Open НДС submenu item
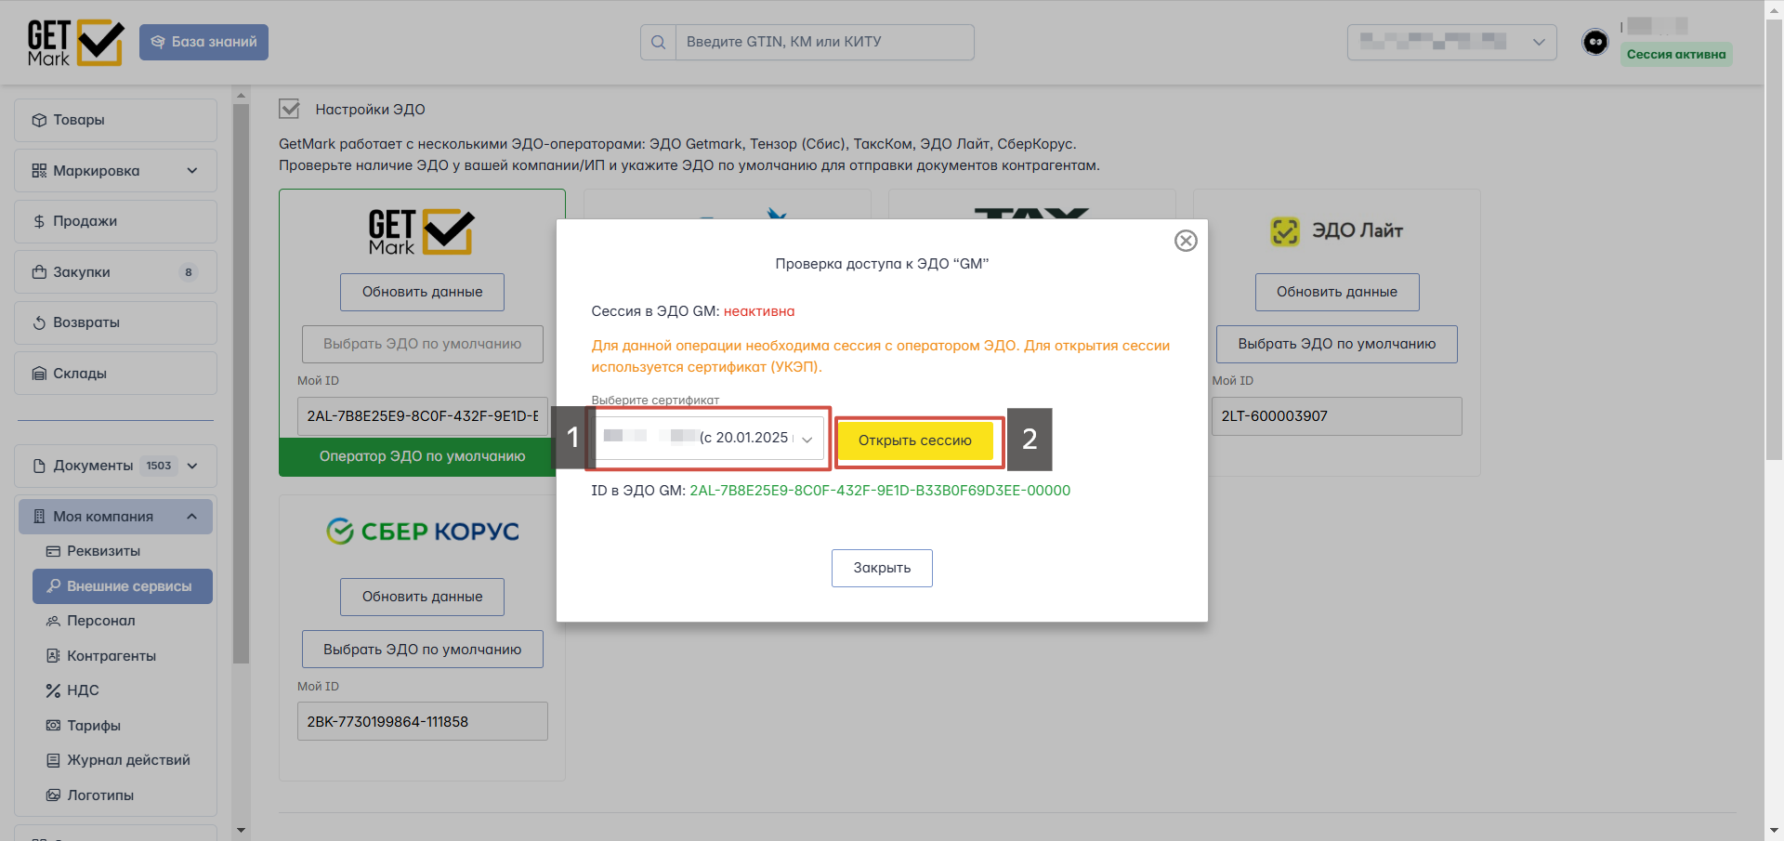1784x841 pixels. coord(83,690)
